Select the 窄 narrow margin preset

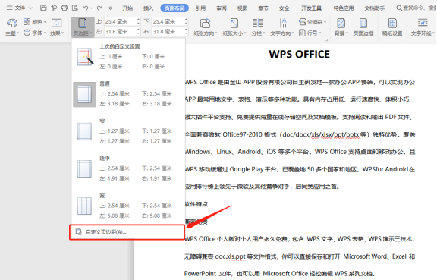click(127, 131)
